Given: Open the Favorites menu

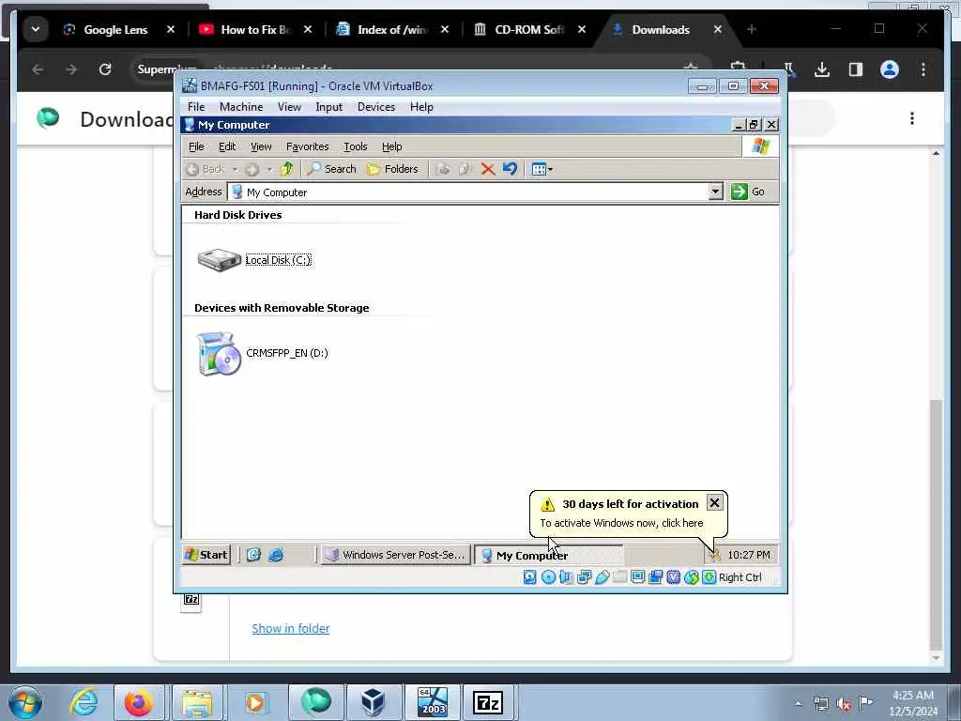Looking at the screenshot, I should [307, 146].
